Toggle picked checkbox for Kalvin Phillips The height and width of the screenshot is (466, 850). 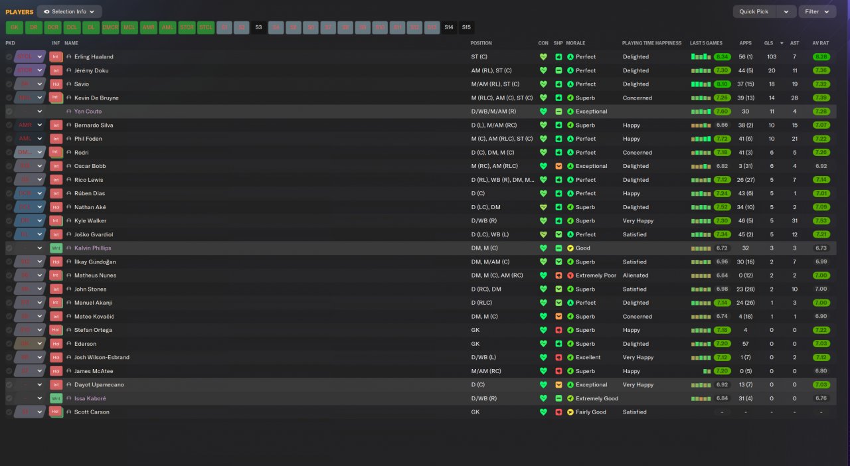(9, 248)
